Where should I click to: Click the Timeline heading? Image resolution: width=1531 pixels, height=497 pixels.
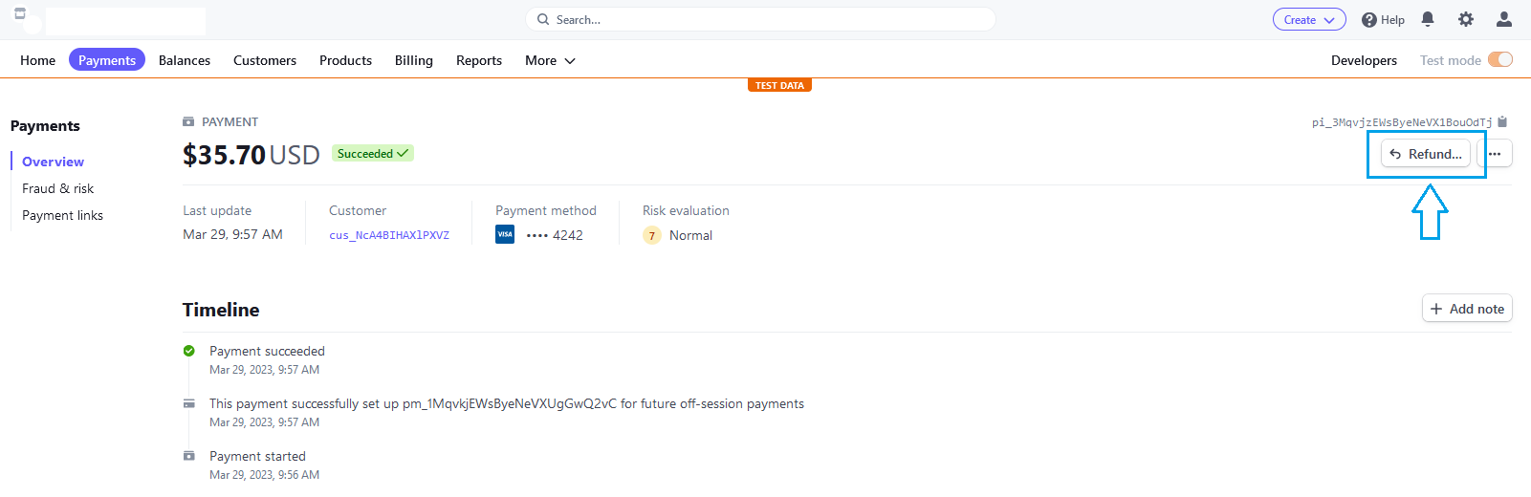[221, 310]
